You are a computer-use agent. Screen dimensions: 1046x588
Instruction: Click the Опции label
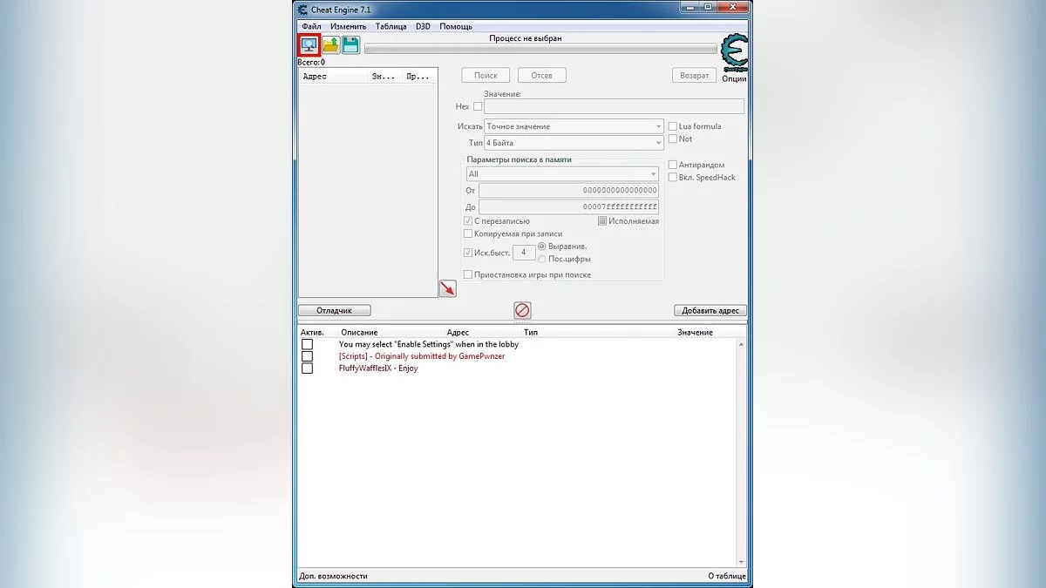click(x=734, y=78)
